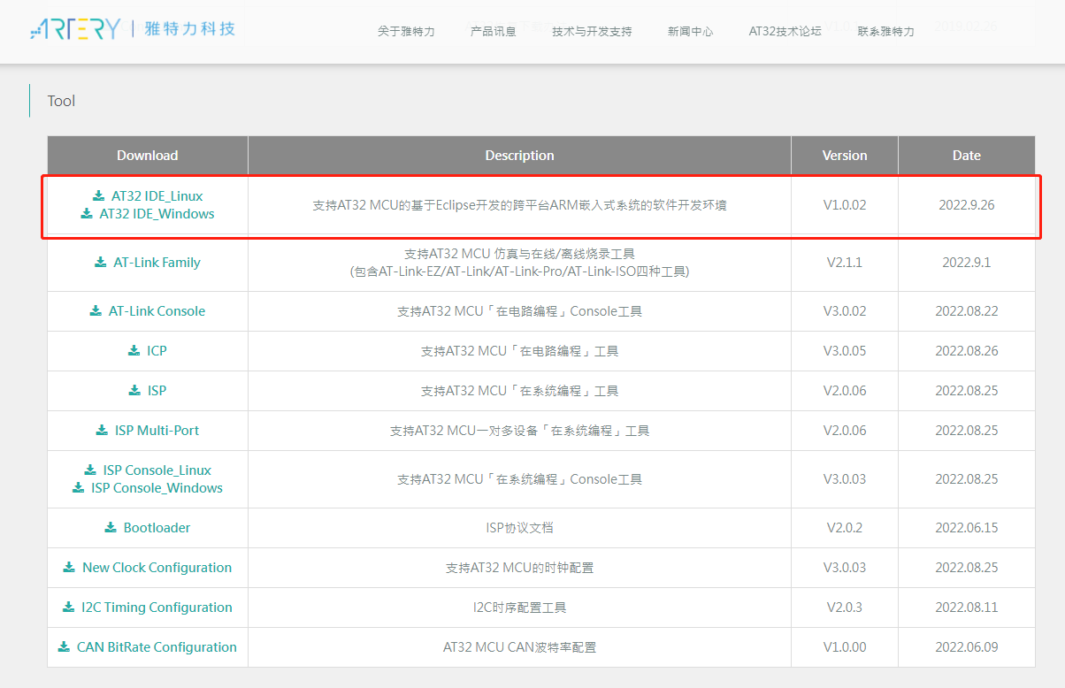Click the Date column header
Image resolution: width=1065 pixels, height=688 pixels.
pos(967,155)
